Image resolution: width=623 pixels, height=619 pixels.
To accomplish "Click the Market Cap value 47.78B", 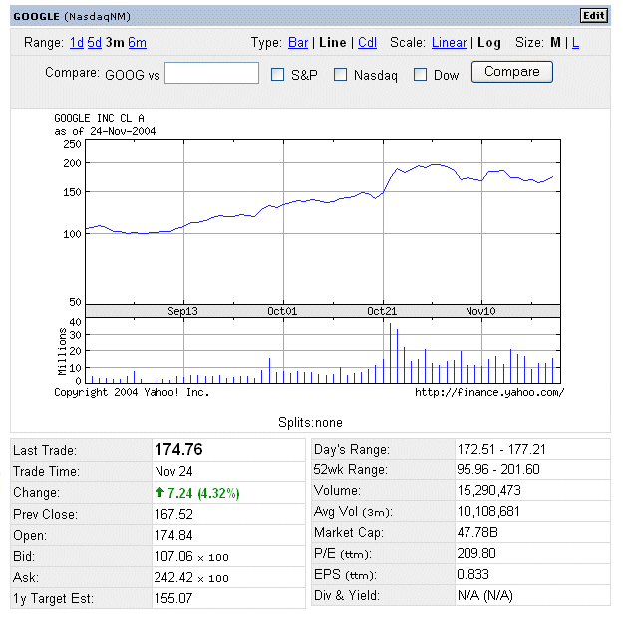I will [477, 532].
